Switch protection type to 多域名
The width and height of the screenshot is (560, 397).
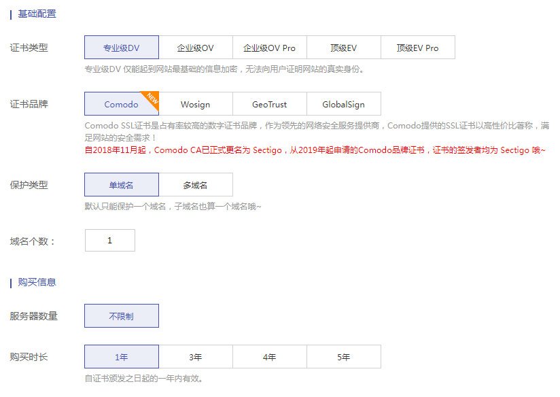pos(196,184)
